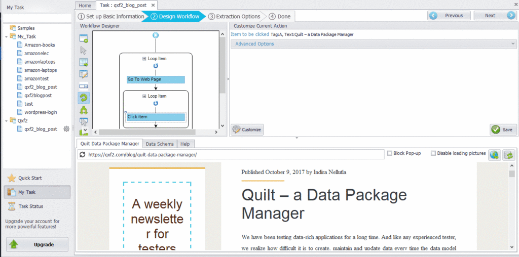519x257 pixels.
Task: Click the workflow designer horizontal scrollbar
Action: (x=147, y=132)
